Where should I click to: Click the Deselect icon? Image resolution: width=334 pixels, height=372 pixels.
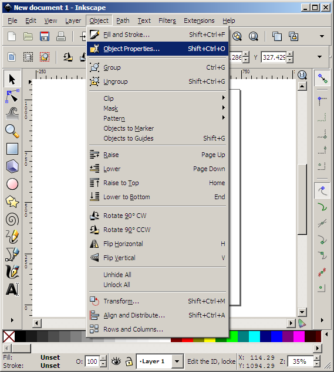[x=45, y=57]
